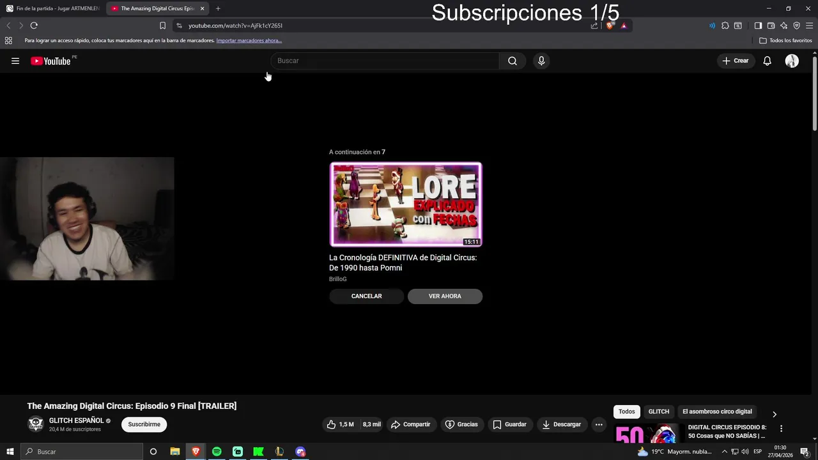818x460 pixels.
Task: Open YouTube notifications bell
Action: coord(768,61)
